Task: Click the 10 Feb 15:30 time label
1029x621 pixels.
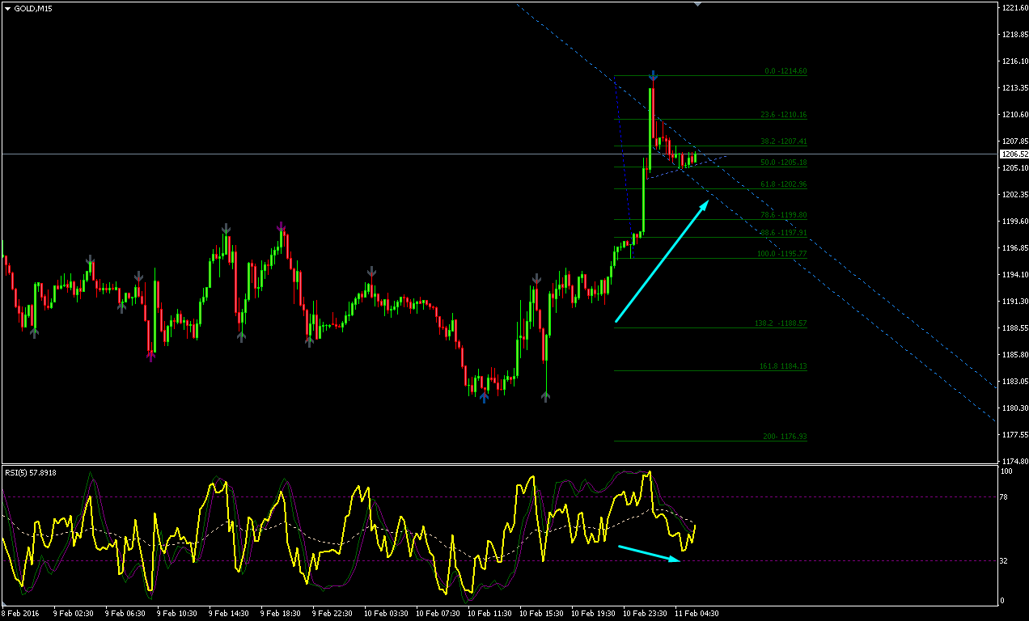Action: point(541,613)
